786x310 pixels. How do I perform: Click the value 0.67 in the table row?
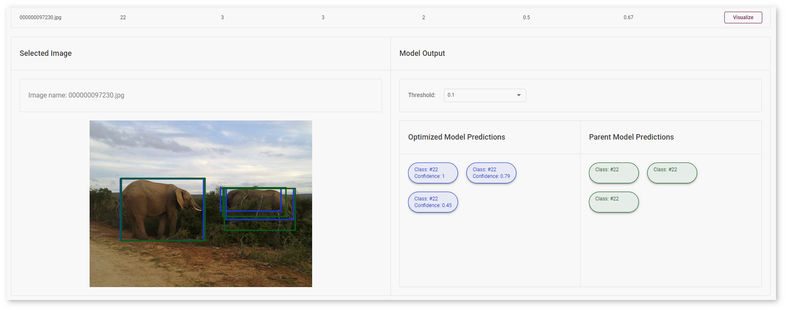coord(628,17)
